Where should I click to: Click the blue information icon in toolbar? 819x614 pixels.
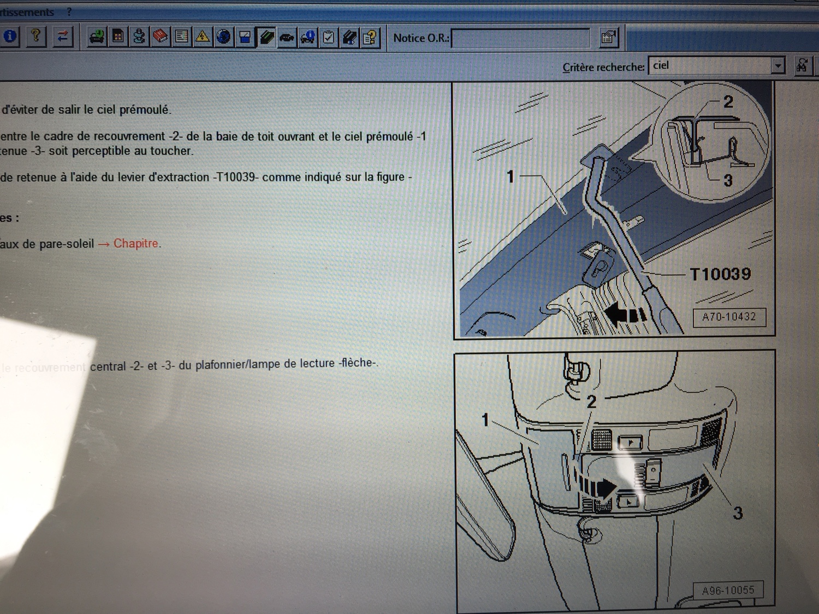pyautogui.click(x=10, y=37)
